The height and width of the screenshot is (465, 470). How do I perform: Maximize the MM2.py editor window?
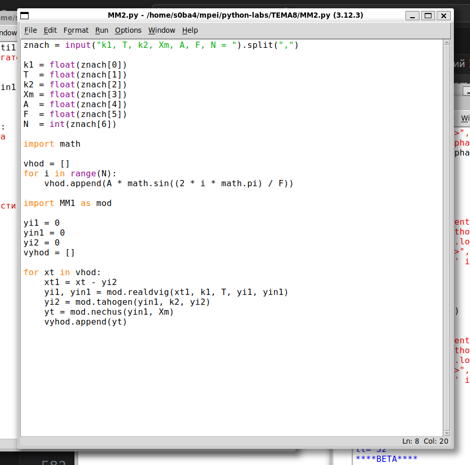428,16
